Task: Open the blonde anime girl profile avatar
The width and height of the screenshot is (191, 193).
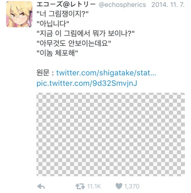Action: (x=19, y=14)
